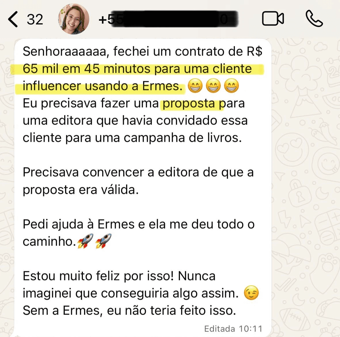The width and height of the screenshot is (340, 337).
Task: Tap the last grinning emoji in the row
Action: [231, 86]
